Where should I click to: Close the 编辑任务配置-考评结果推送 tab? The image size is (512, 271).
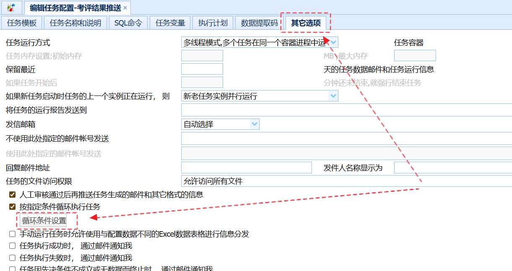pos(125,8)
